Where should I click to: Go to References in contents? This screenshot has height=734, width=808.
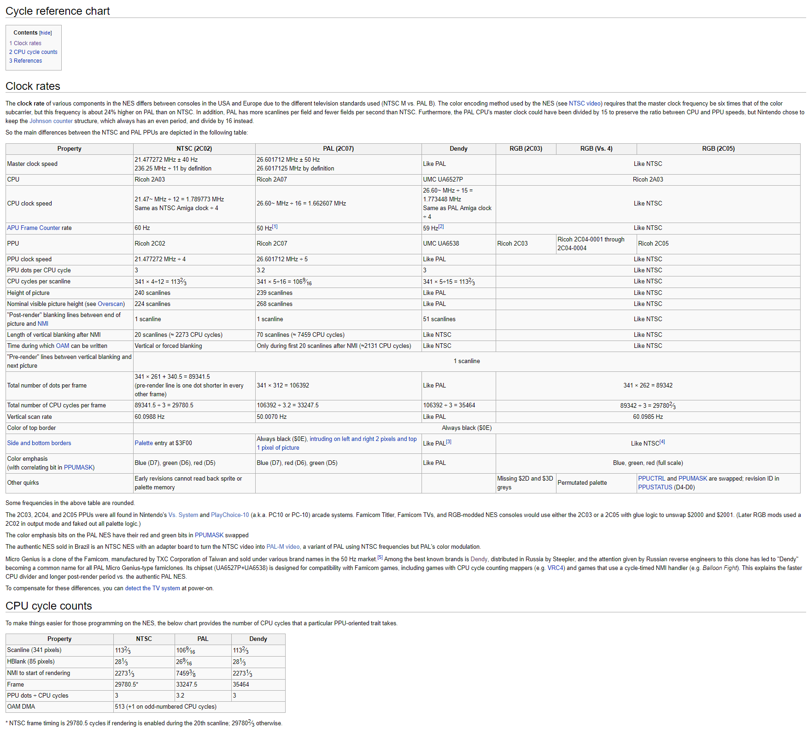click(x=28, y=61)
